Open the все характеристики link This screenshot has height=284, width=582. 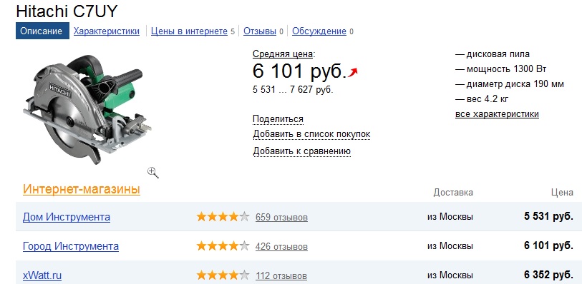(x=497, y=114)
